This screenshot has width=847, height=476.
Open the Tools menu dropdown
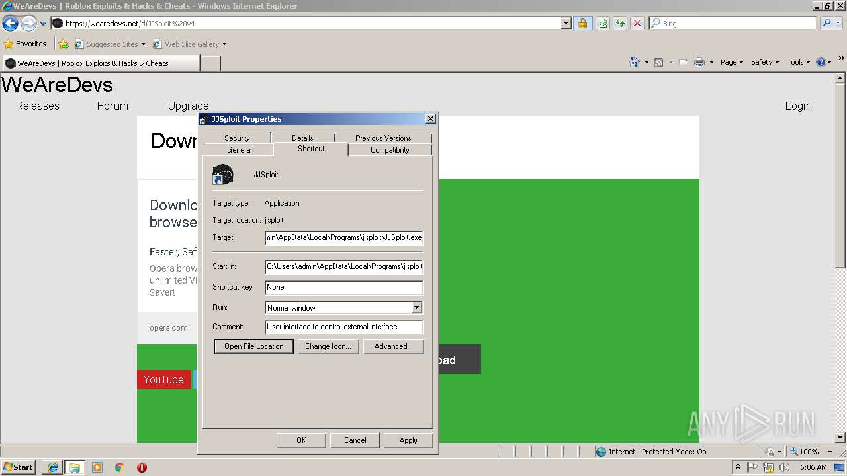pos(799,62)
